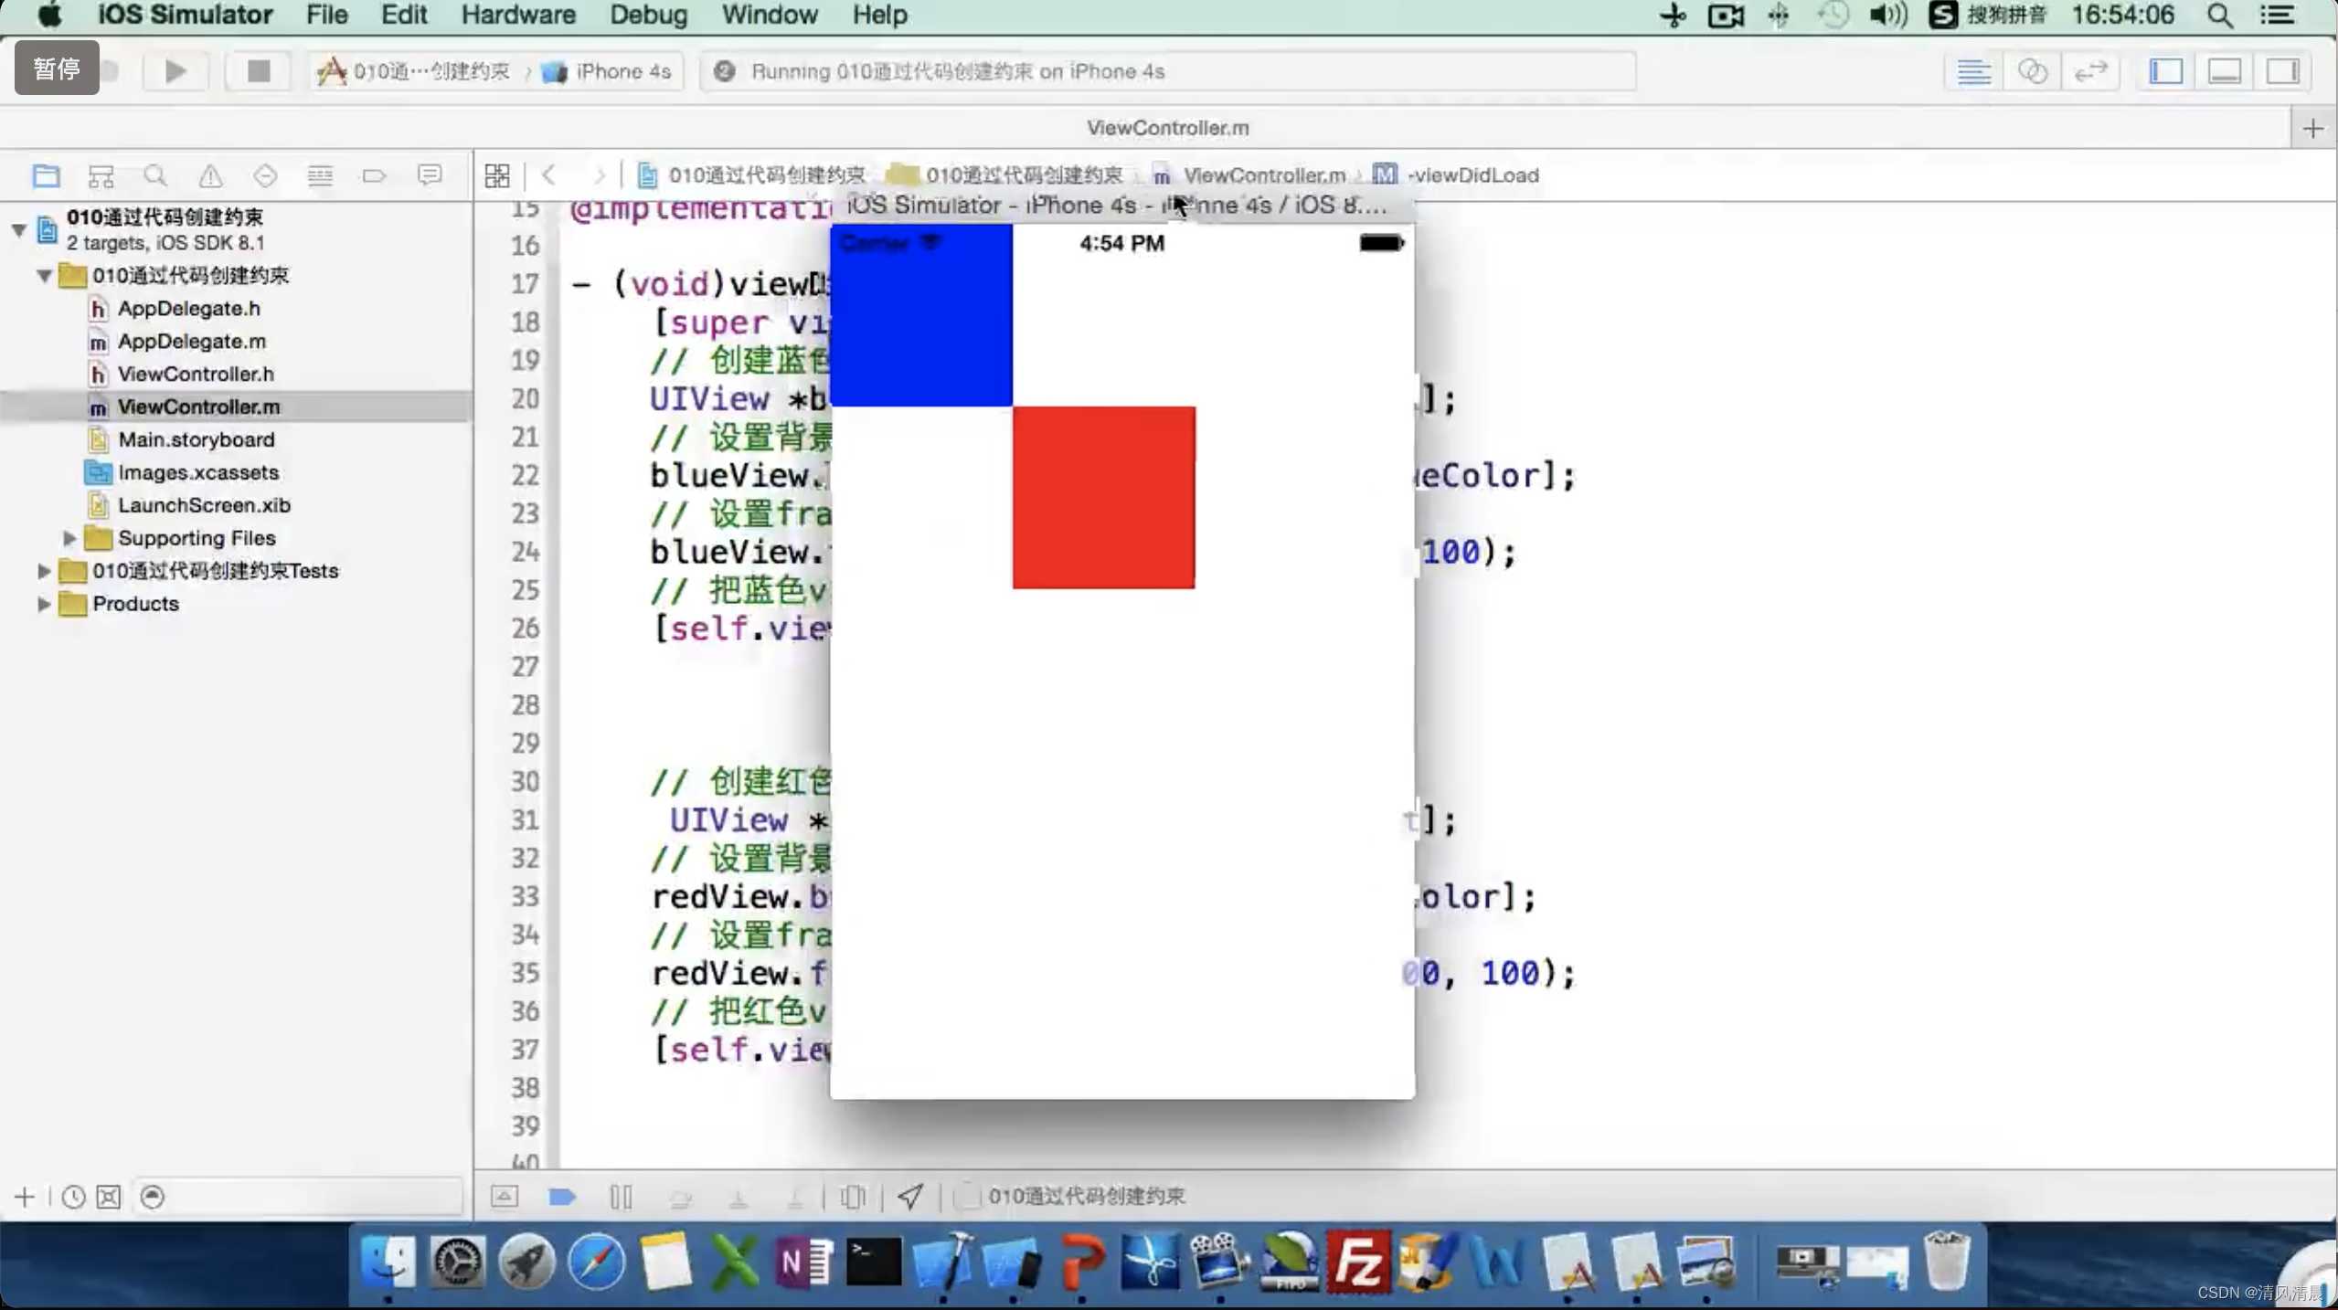This screenshot has width=2338, height=1310.
Task: Select Main.storyboard in the navigator
Action: 196,439
